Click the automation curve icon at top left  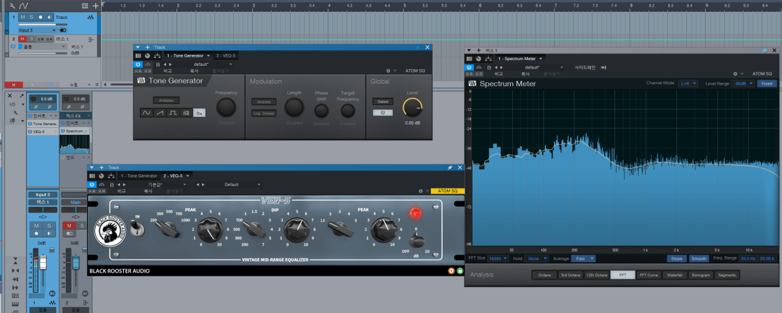23,5
